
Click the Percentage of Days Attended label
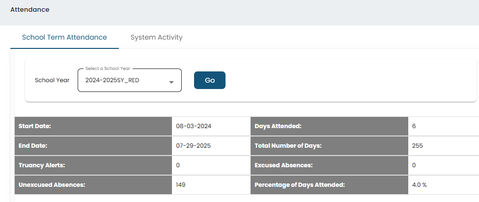(300, 185)
